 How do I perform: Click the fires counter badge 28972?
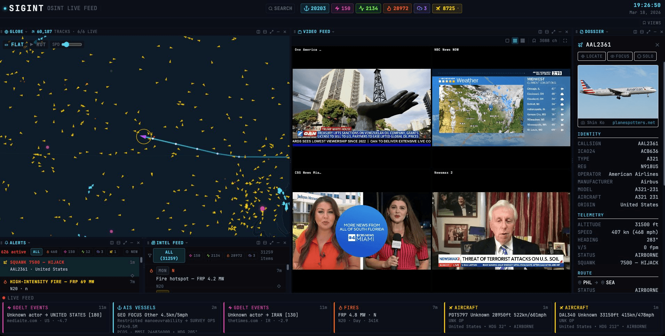397,8
